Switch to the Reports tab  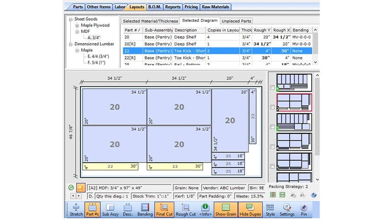click(173, 7)
